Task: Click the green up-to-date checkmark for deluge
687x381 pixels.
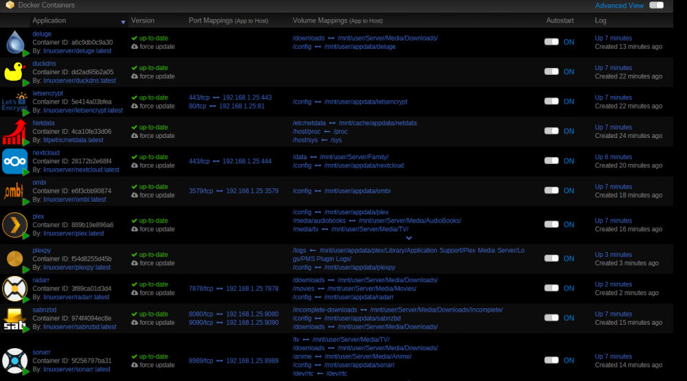Action: [x=135, y=38]
